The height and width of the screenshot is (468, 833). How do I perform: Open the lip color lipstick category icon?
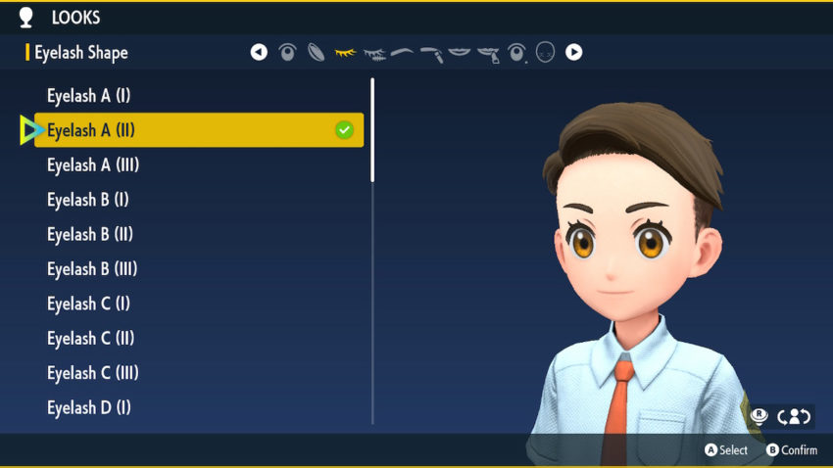(x=488, y=54)
